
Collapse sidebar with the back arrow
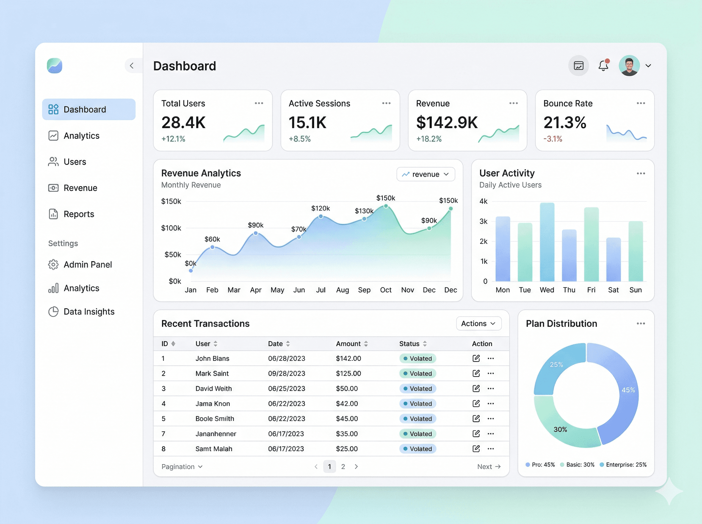[132, 66]
